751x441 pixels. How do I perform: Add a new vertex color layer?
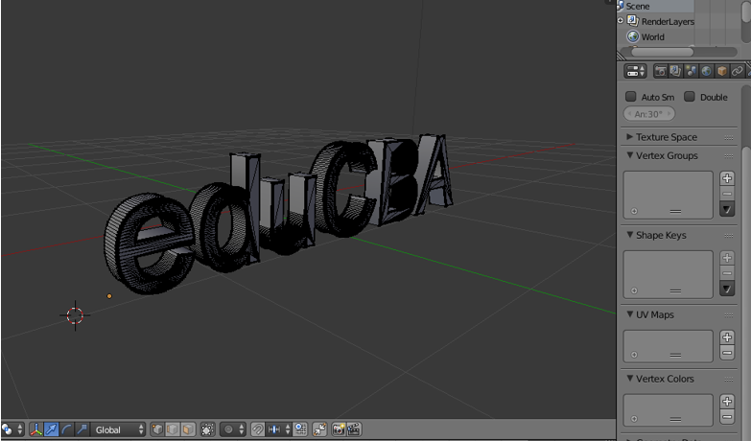click(x=727, y=402)
